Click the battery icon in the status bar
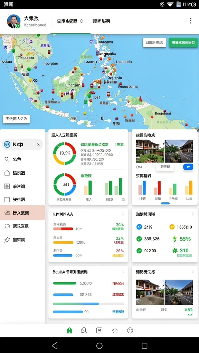This screenshot has width=199, height=353. point(179,4)
